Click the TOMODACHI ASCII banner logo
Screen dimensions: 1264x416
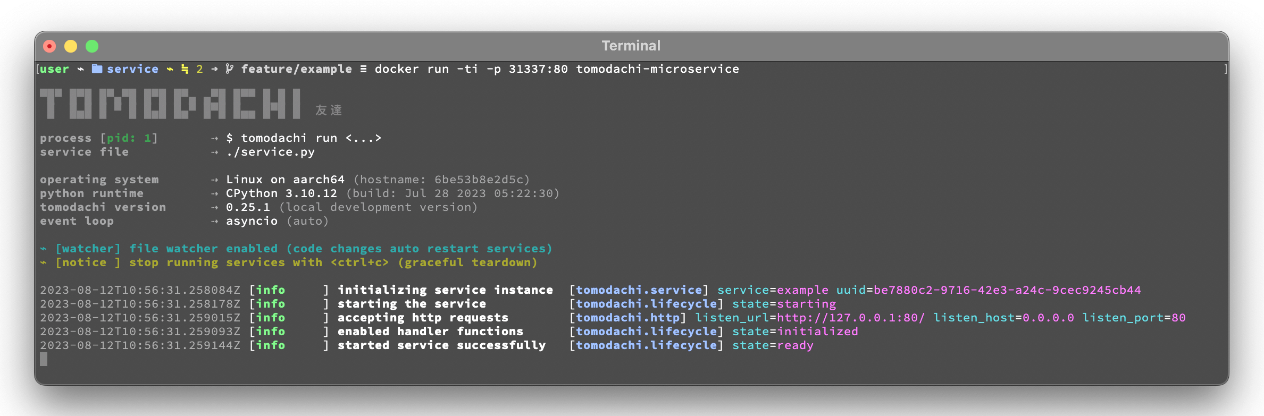click(x=171, y=104)
